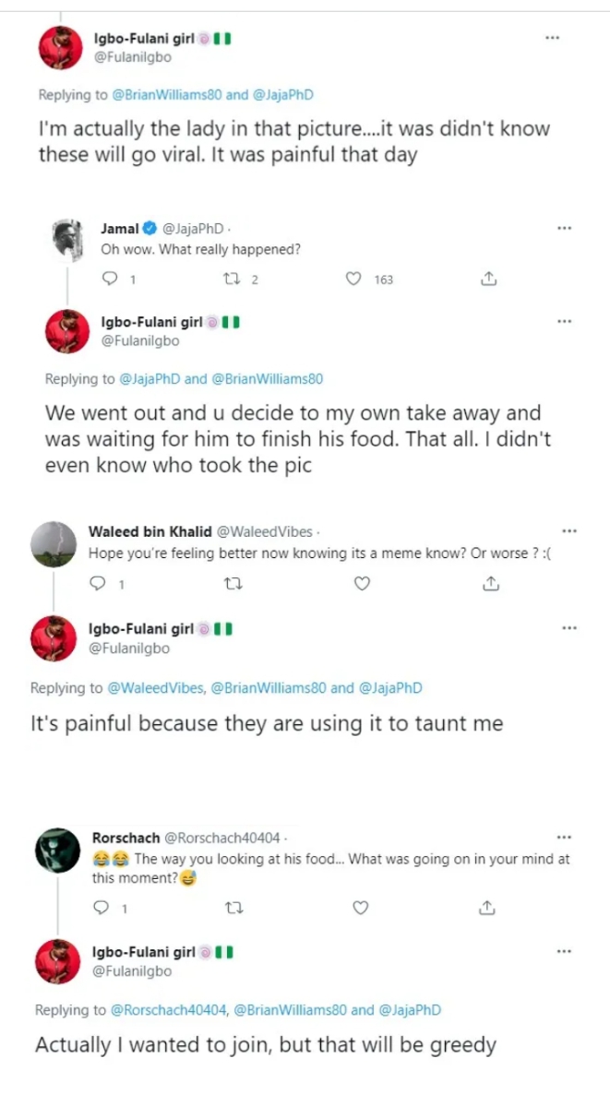Viewport: 610px width, 1094px height.
Task: Open more menu on first Igbo-Fulani girl tweet
Action: (552, 38)
